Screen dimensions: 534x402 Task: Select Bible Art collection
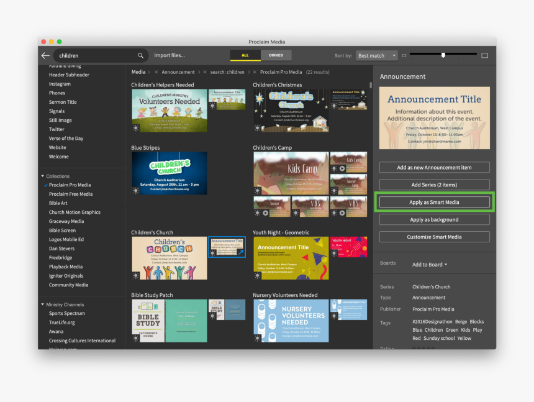click(58, 203)
